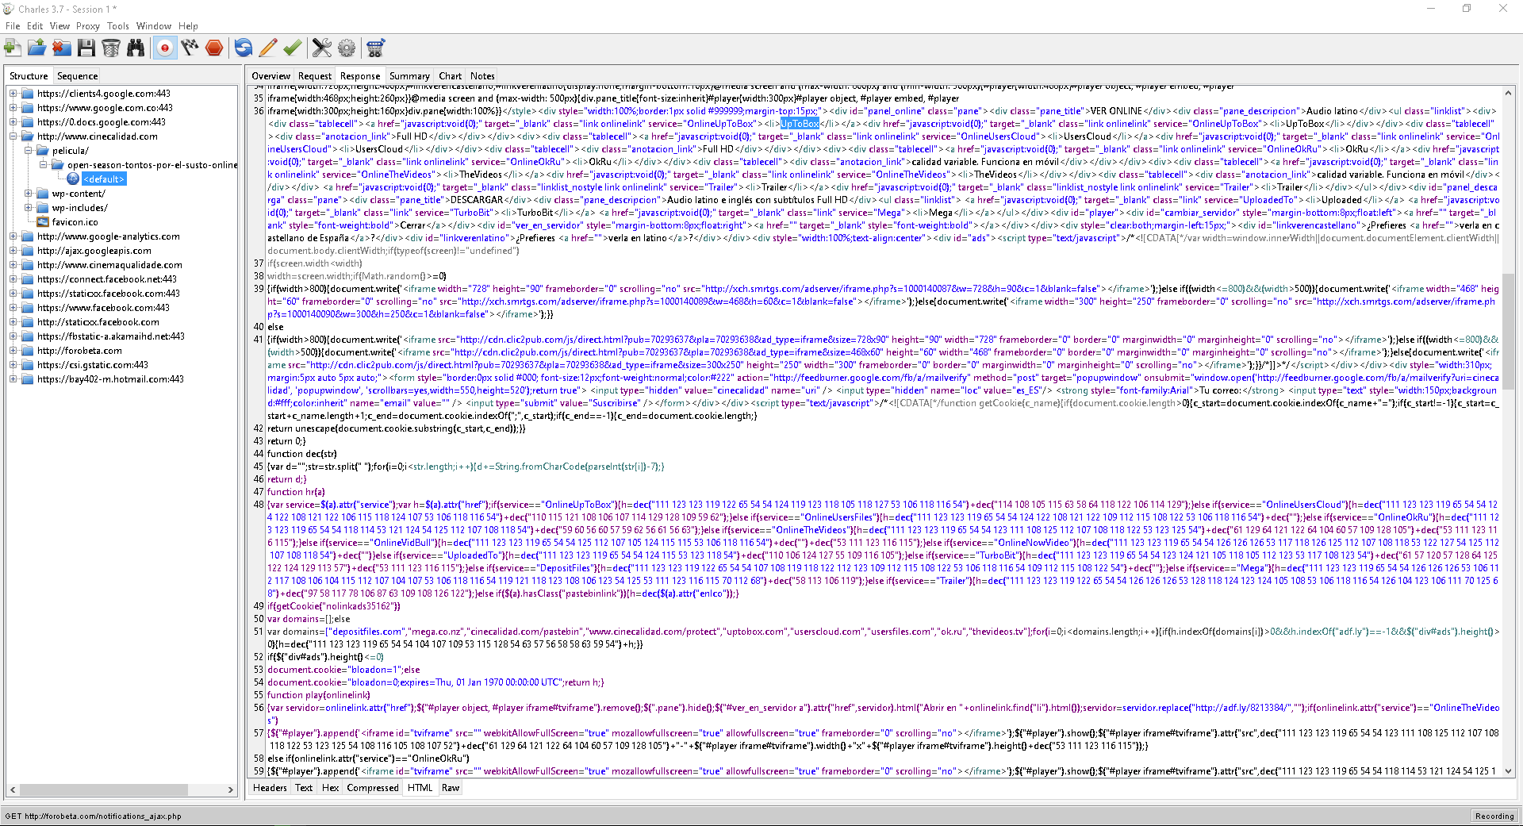Expand the www.google-analytics.com node
Screen dimensions: 1523x826
pyautogui.click(x=13, y=236)
